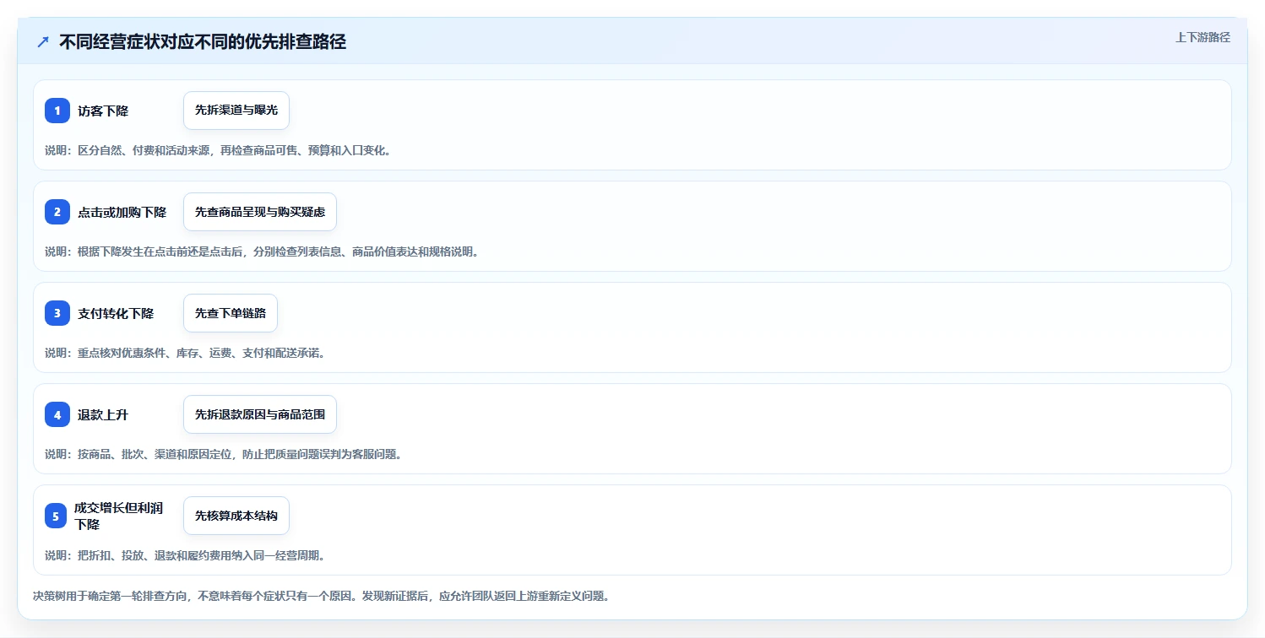Click step number 1 badge

57,111
